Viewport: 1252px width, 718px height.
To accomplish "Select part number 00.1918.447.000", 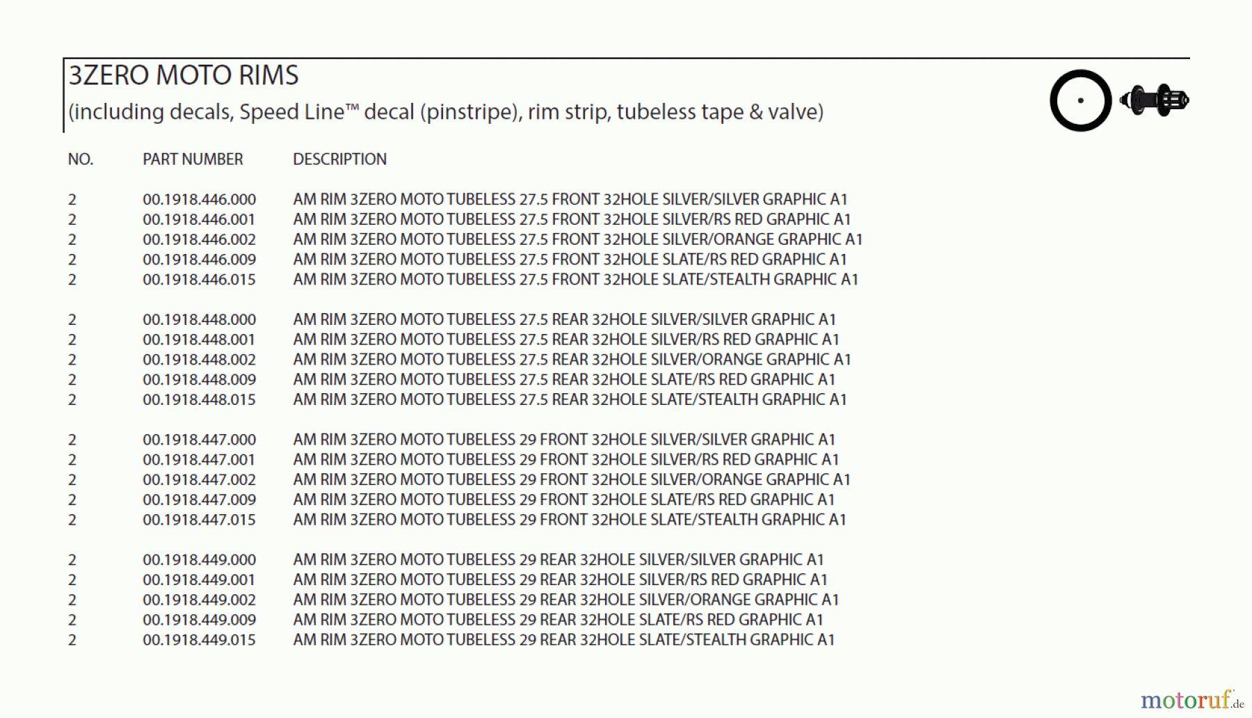I will click(x=199, y=440).
